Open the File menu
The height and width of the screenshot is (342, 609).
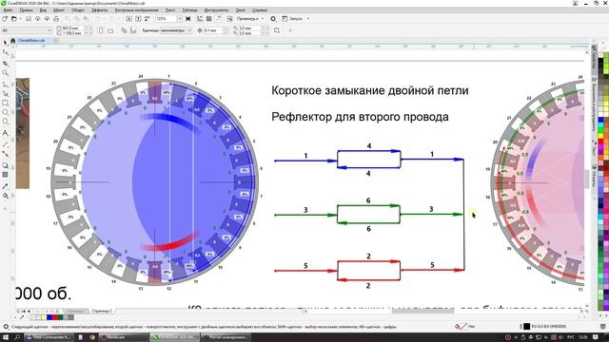8,10
